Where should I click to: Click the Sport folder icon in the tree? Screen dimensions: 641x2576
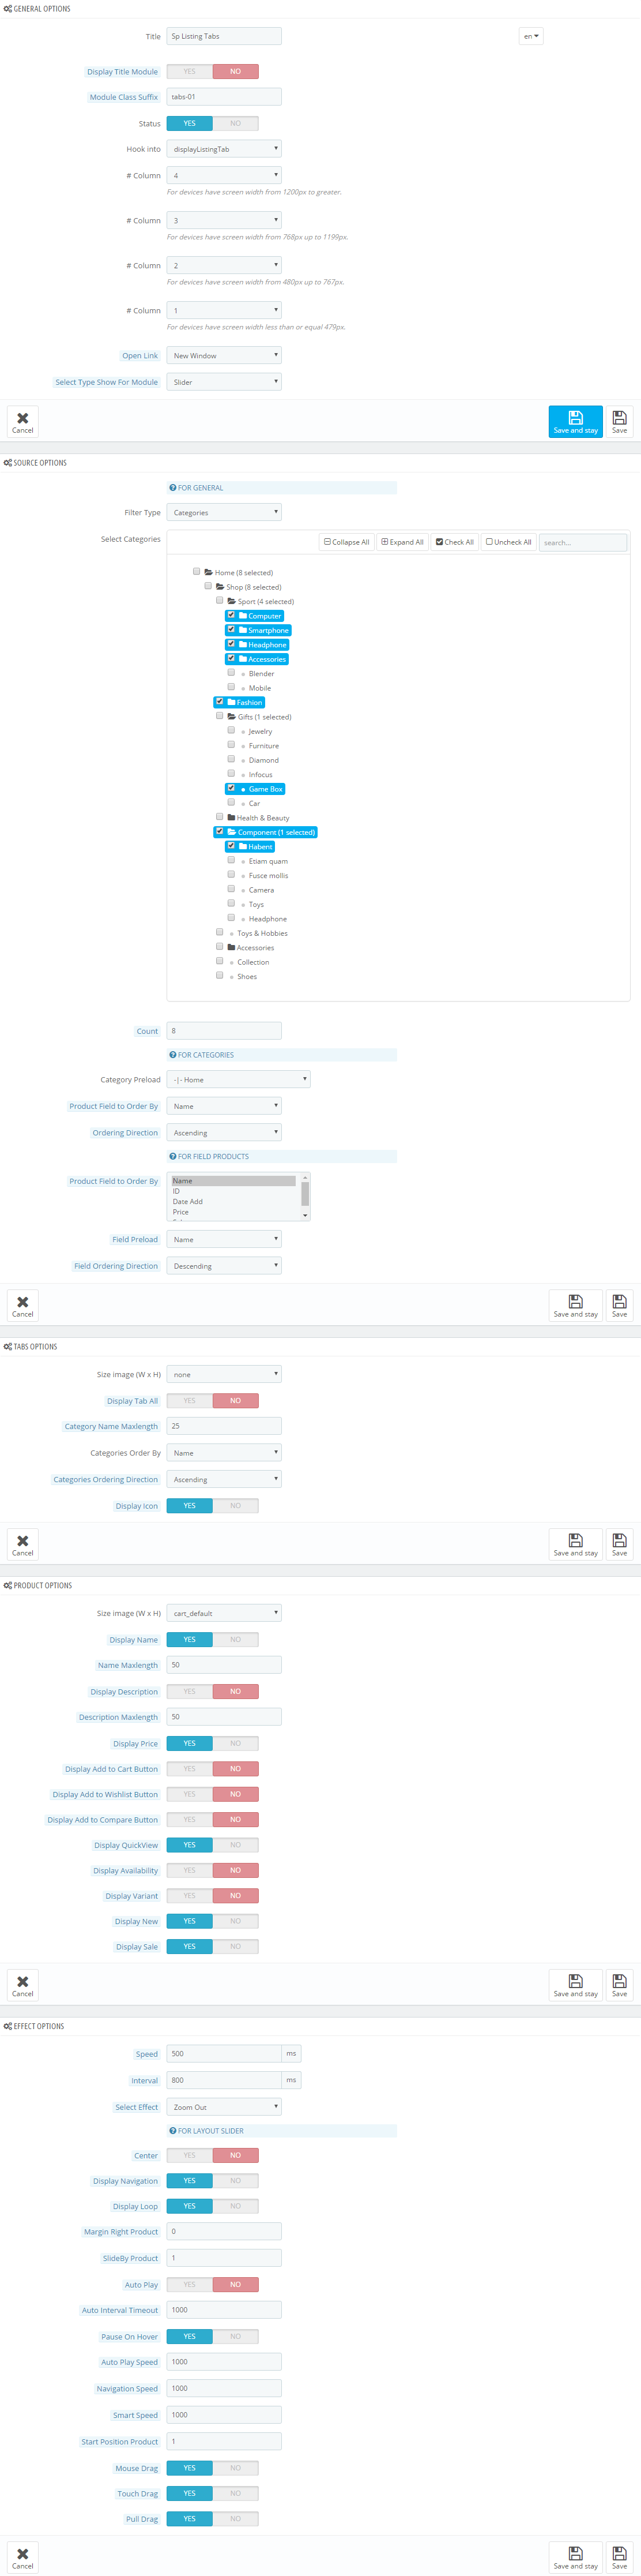click(232, 601)
